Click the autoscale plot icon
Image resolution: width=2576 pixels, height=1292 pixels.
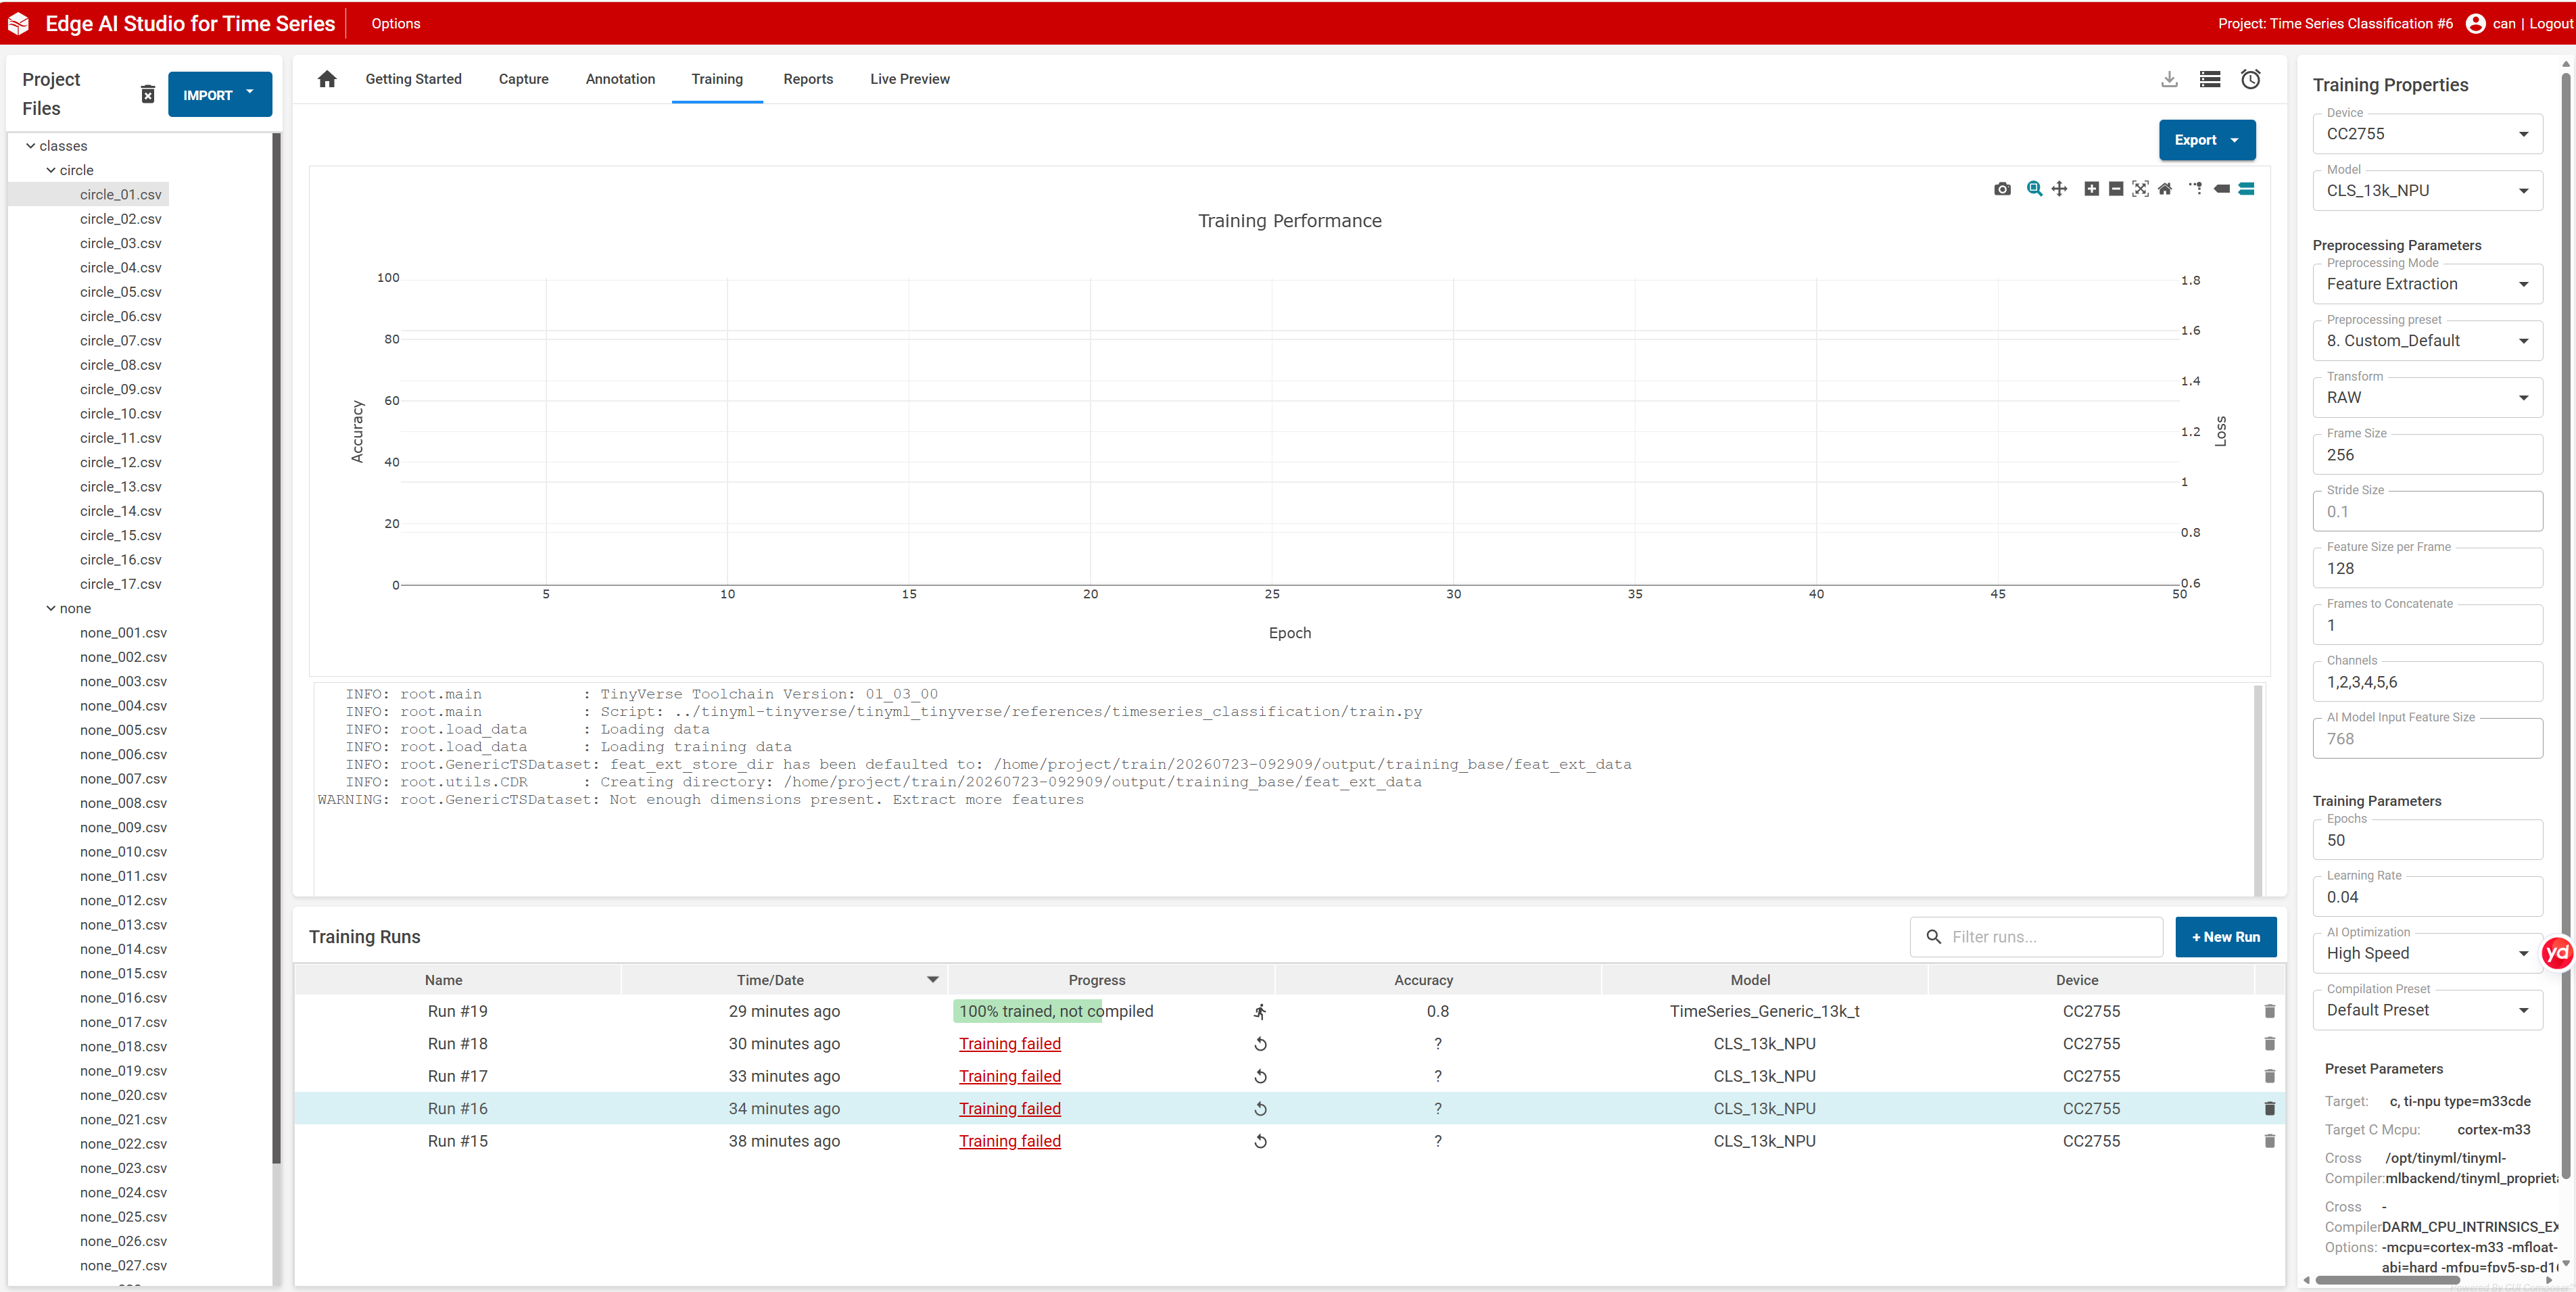pos(2140,189)
